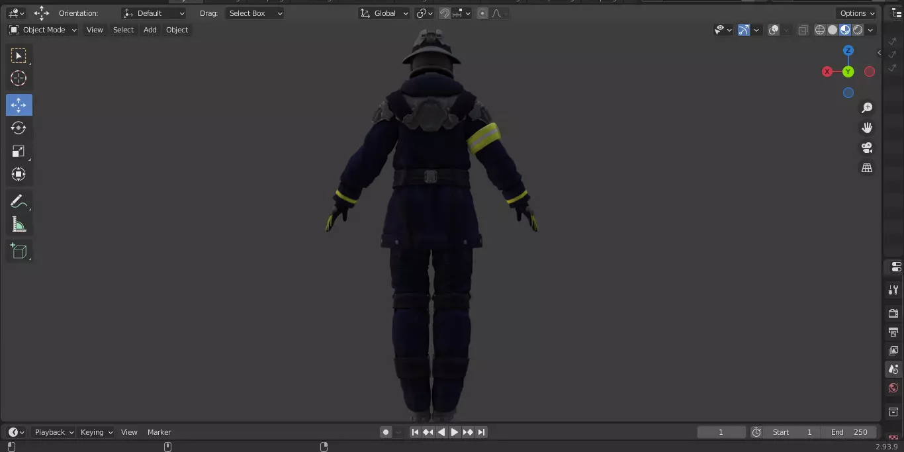Open the Keying menu in timeline
Screen dimensions: 904x452
pyautogui.click(x=96, y=432)
